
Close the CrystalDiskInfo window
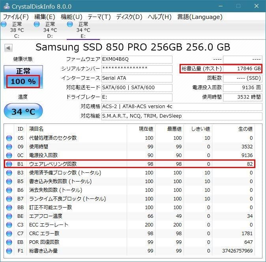[x=256, y=6]
